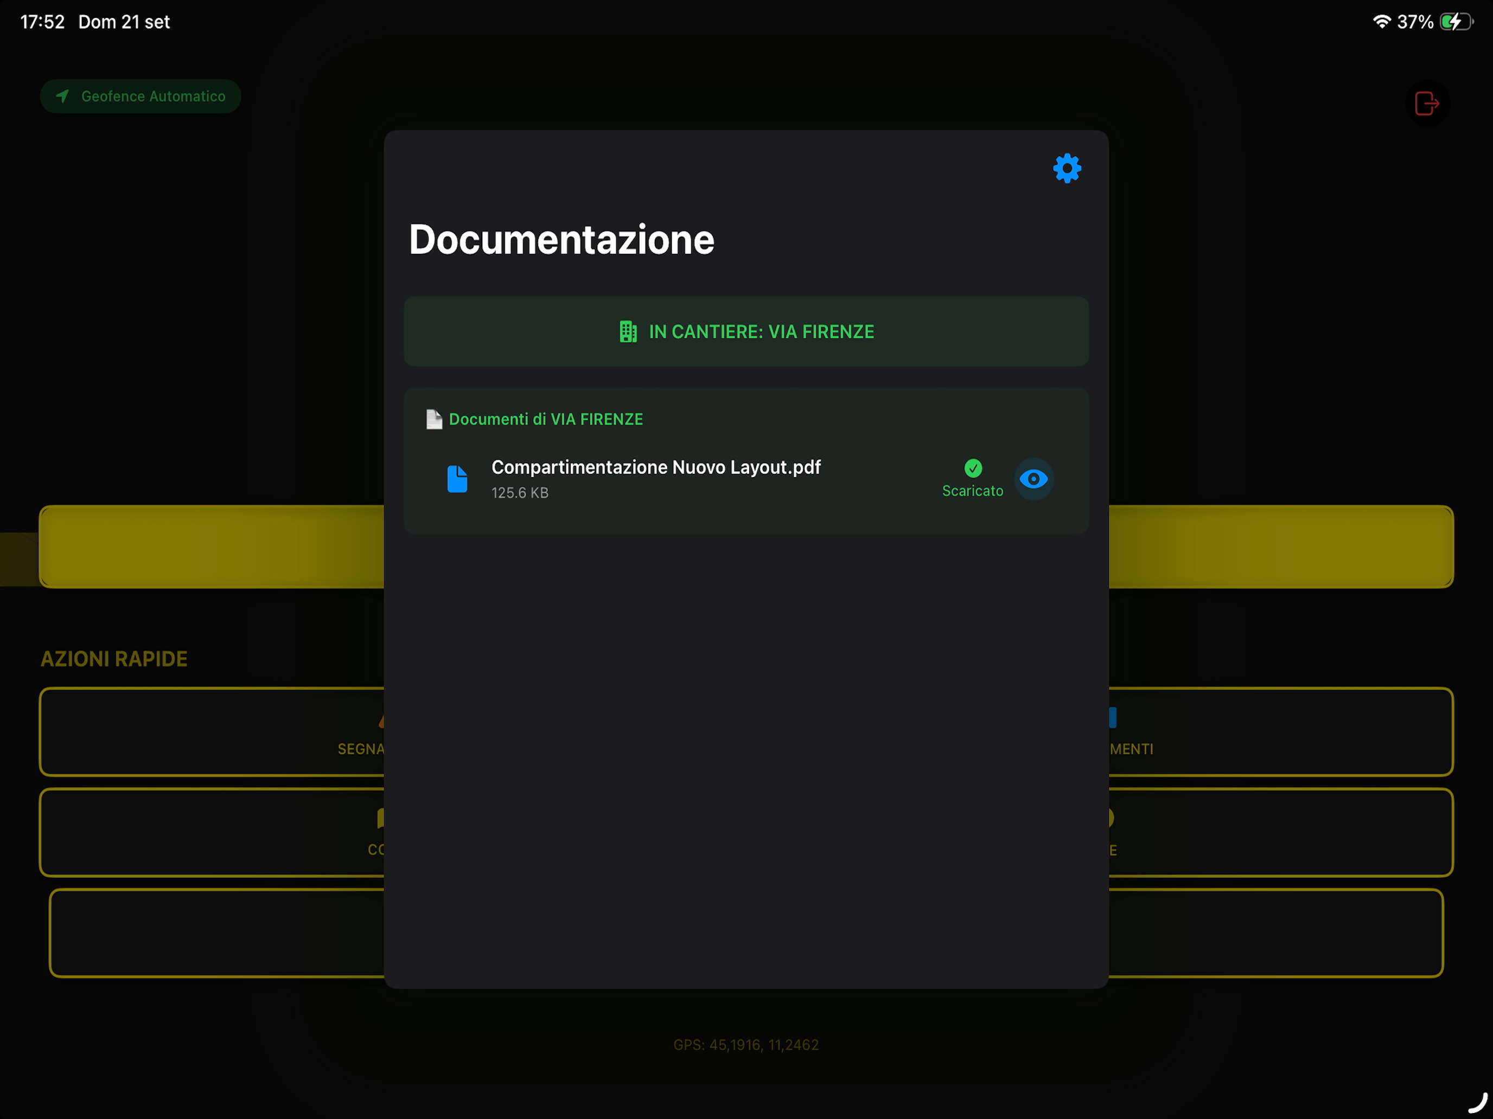This screenshot has width=1493, height=1119.
Task: Click the 17:52 clock in the status bar
Action: click(x=42, y=22)
